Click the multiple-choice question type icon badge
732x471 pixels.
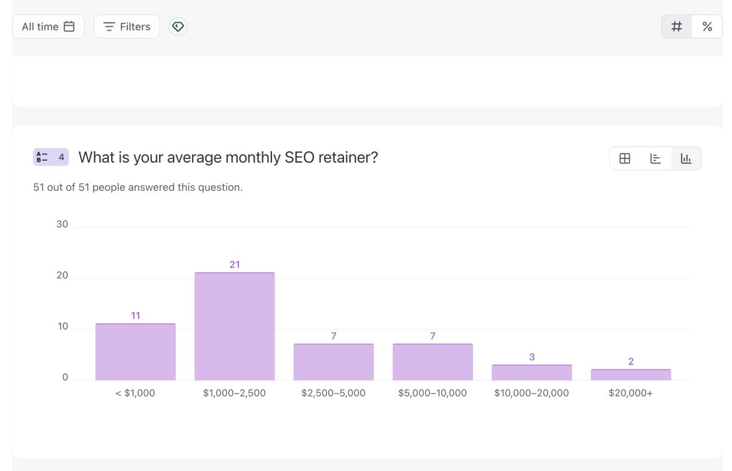[x=51, y=157]
